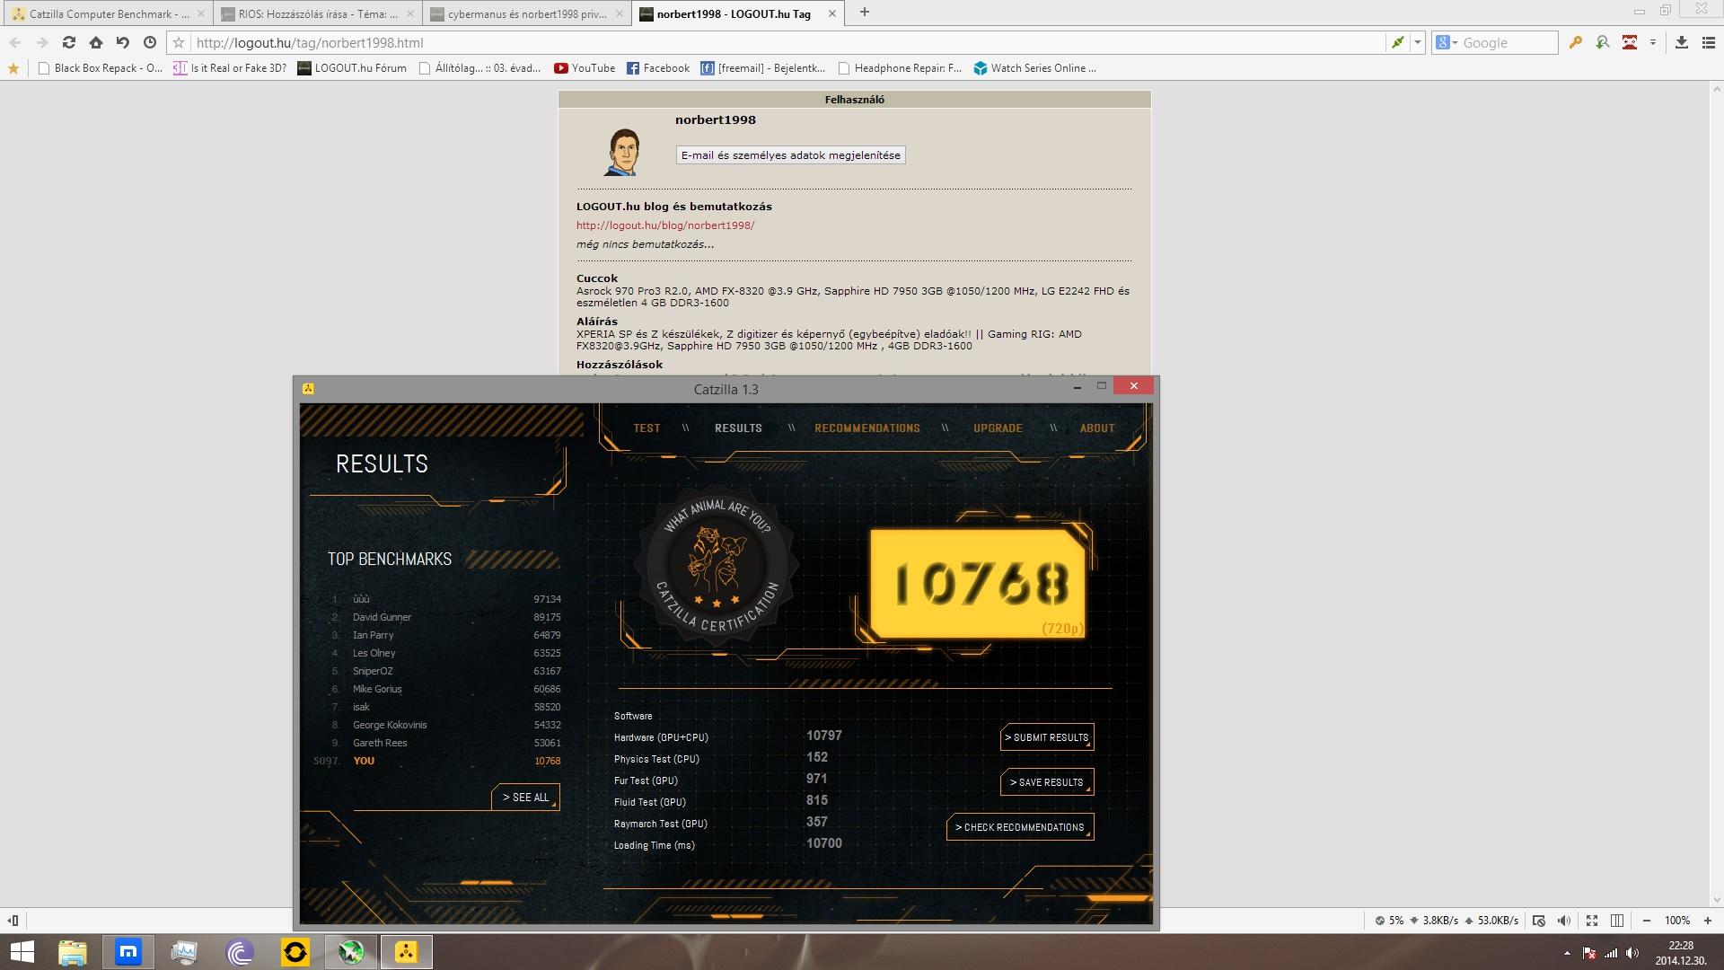Click the Catzilla window title icon
The height and width of the screenshot is (970, 1724).
coord(308,389)
